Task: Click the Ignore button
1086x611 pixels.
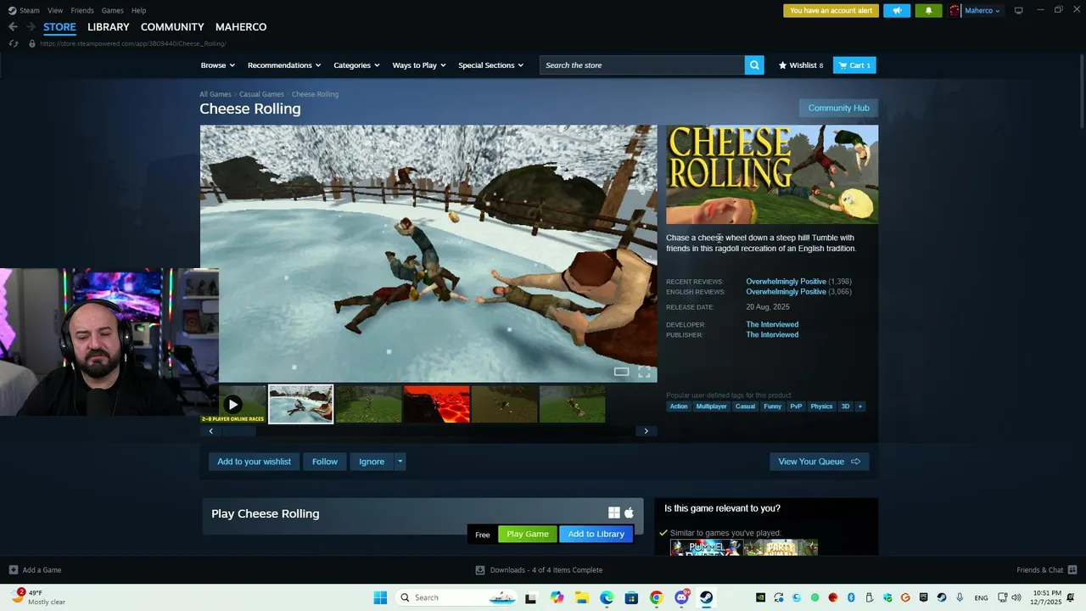Action: pyautogui.click(x=372, y=462)
